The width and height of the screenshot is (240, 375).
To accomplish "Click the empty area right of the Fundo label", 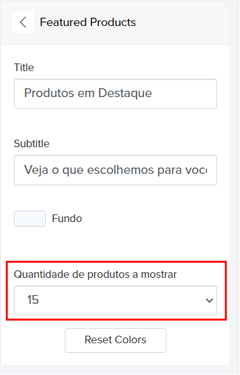I will 150,218.
